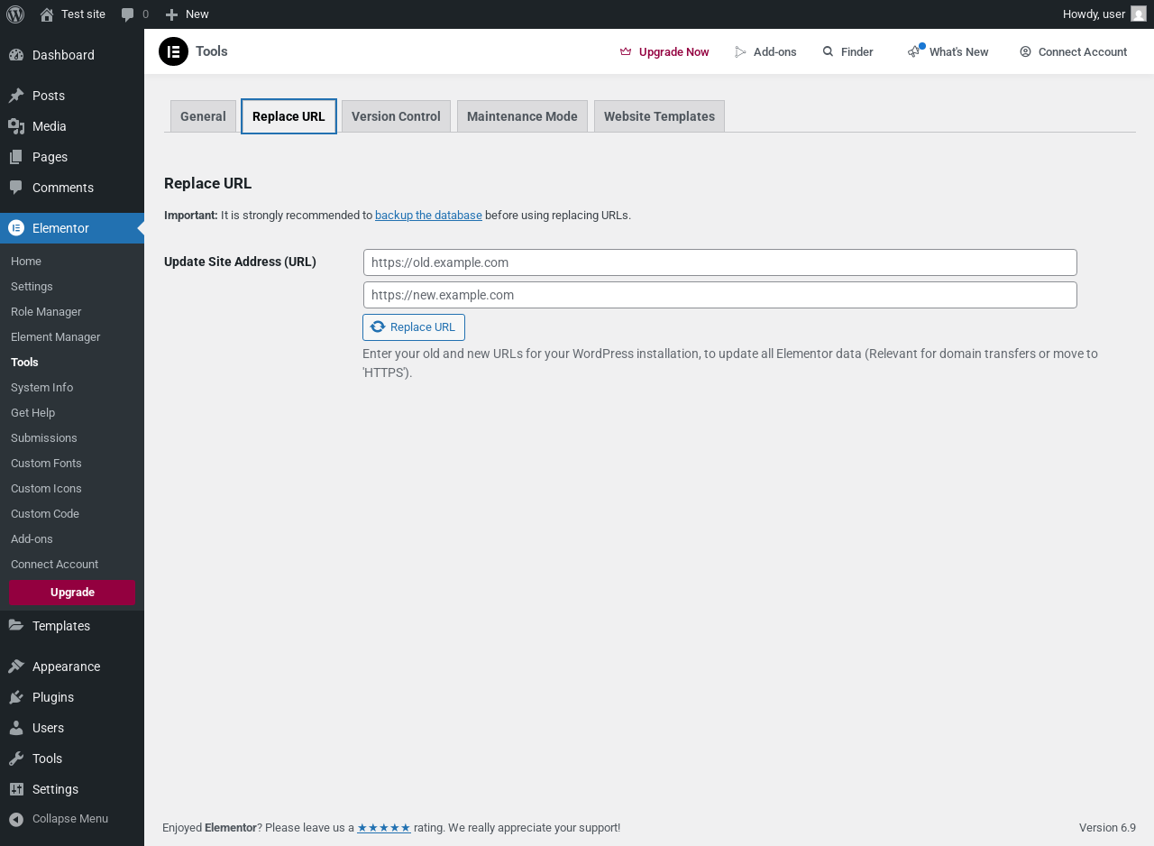Image resolution: width=1154 pixels, height=846 pixels.
Task: Open Get Help in Elementor submenu
Action: tap(33, 412)
